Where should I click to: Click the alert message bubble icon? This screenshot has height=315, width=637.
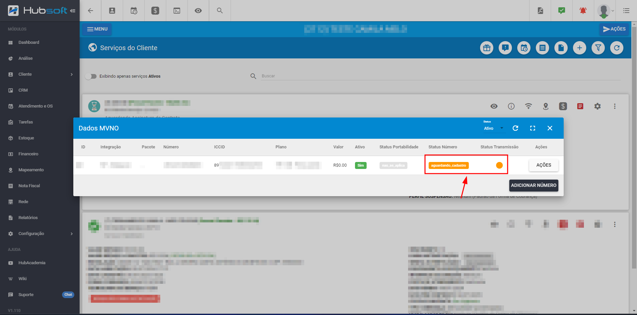coord(505,48)
